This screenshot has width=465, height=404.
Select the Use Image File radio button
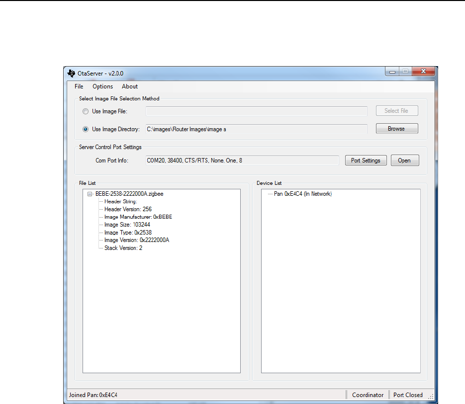pyautogui.click(x=86, y=111)
